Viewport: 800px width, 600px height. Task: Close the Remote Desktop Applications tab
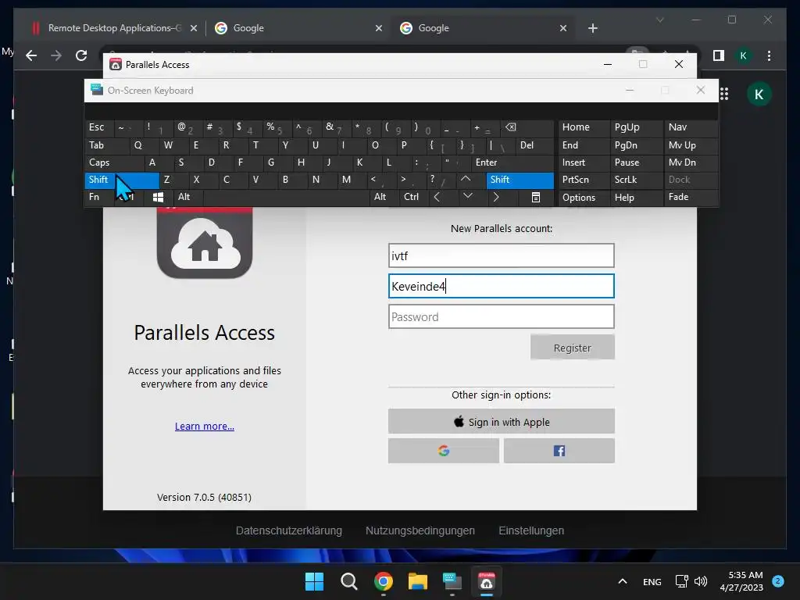(194, 29)
